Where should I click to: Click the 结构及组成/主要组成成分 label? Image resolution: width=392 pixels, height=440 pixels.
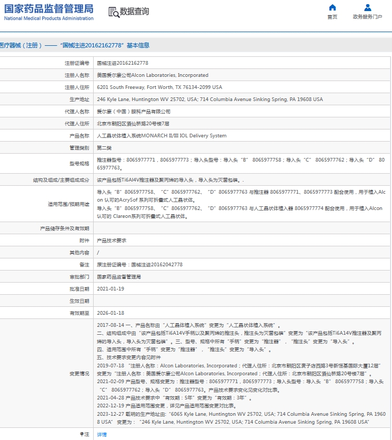pyautogui.click(x=61, y=180)
